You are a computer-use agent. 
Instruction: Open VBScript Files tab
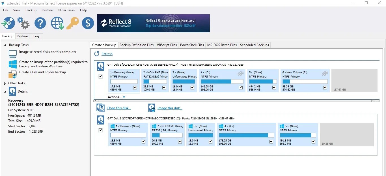pos(167,45)
